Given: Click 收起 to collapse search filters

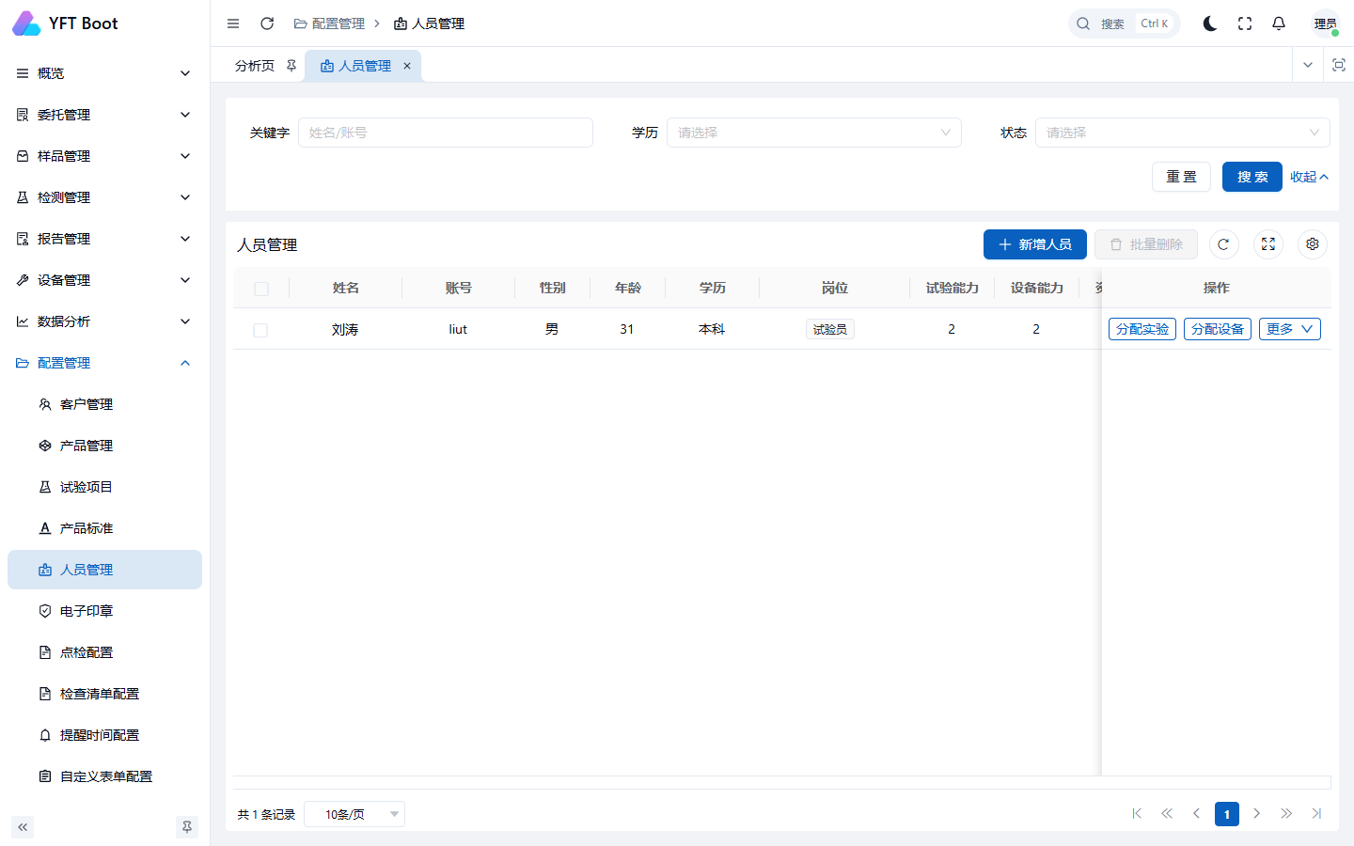Looking at the screenshot, I should pos(1310,177).
